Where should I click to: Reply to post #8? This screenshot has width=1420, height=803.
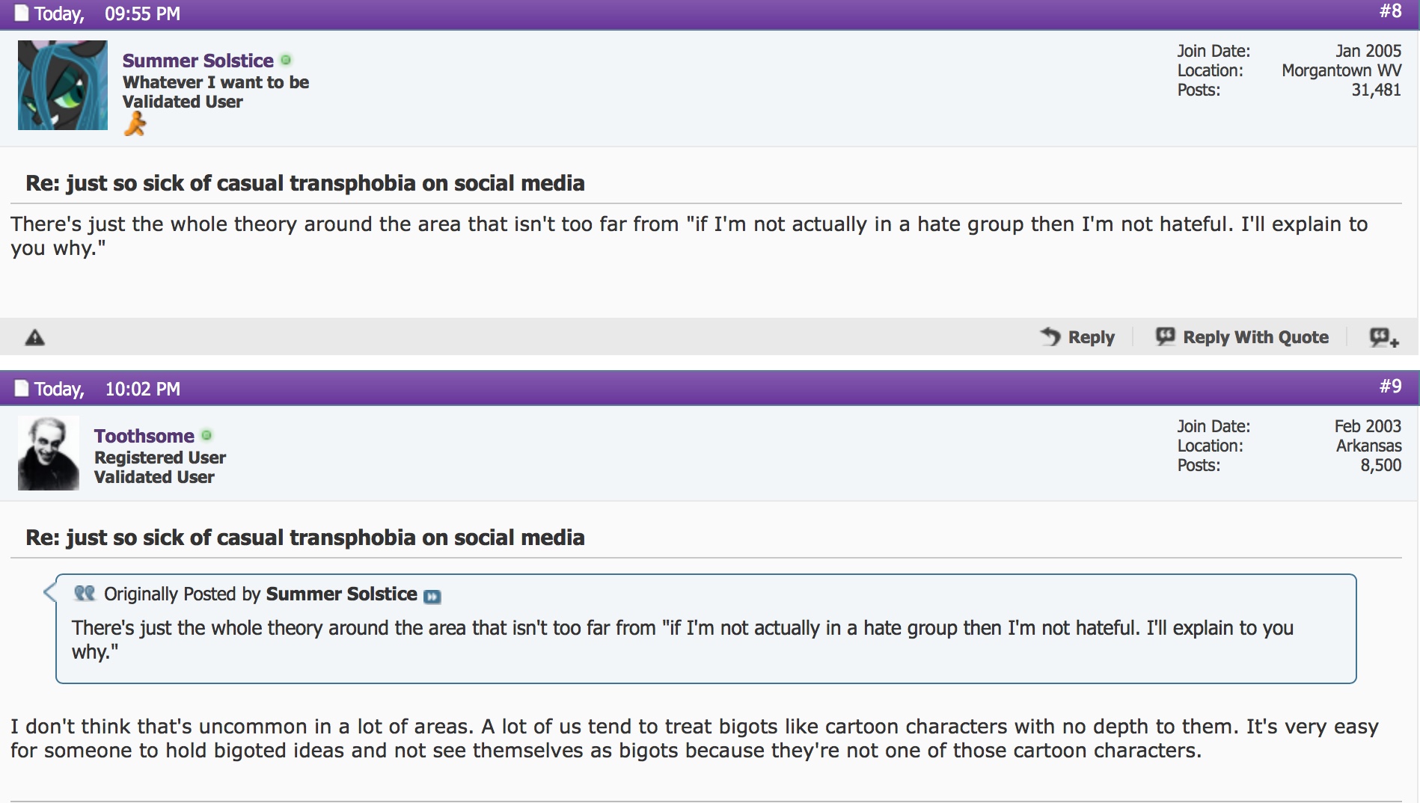click(1078, 337)
